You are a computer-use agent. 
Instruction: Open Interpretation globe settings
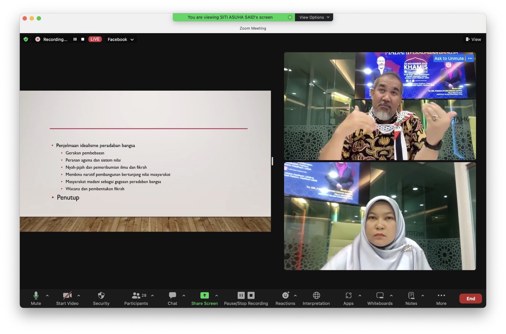tap(316, 298)
